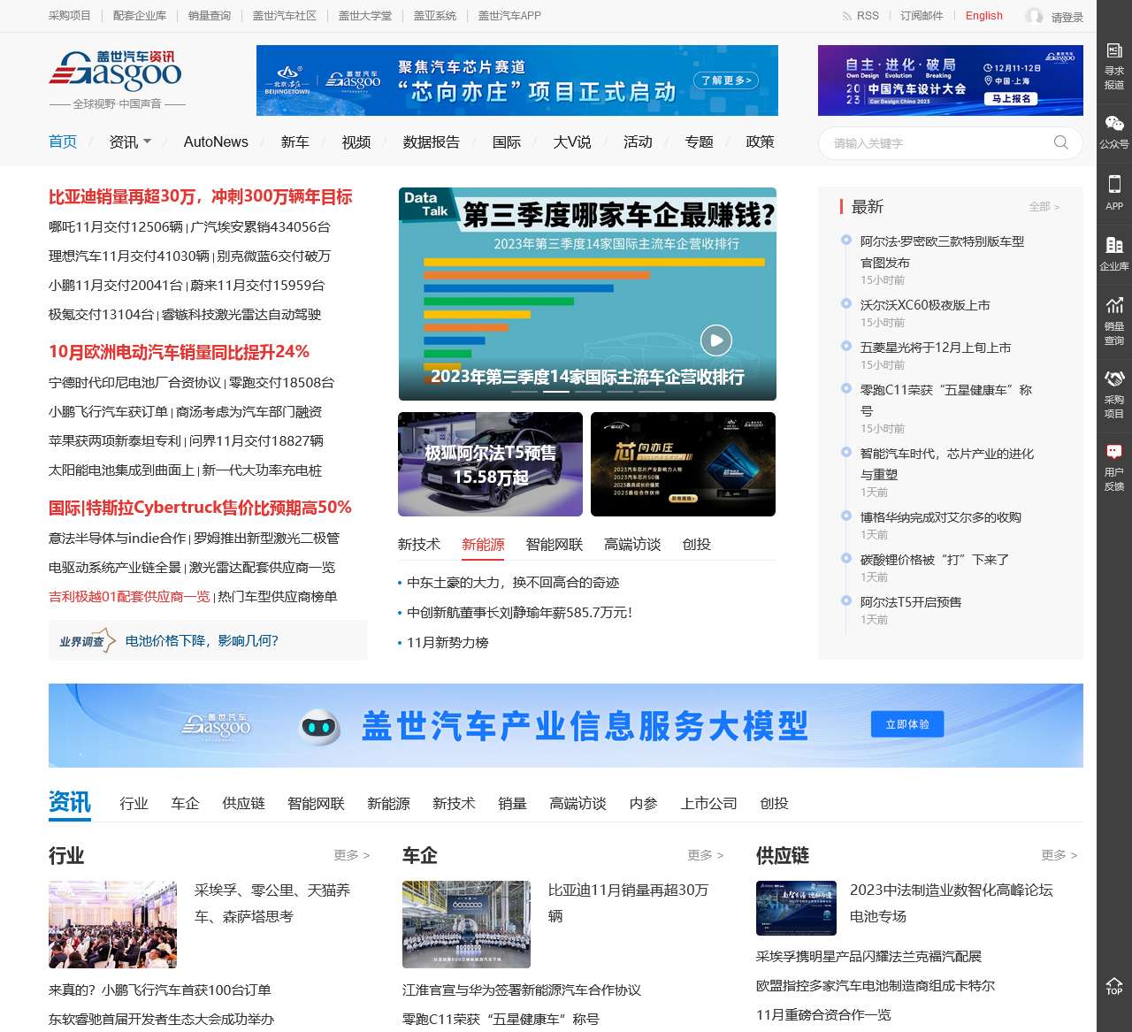
Task: Switch to the 创投 tab under carousel
Action: coord(697,544)
